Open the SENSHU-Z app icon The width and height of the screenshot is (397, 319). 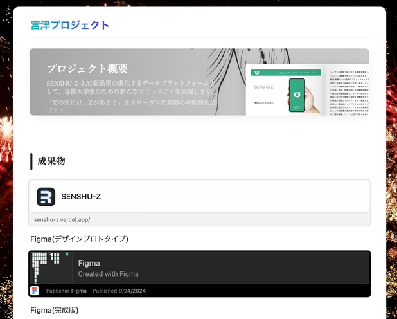[x=46, y=197]
